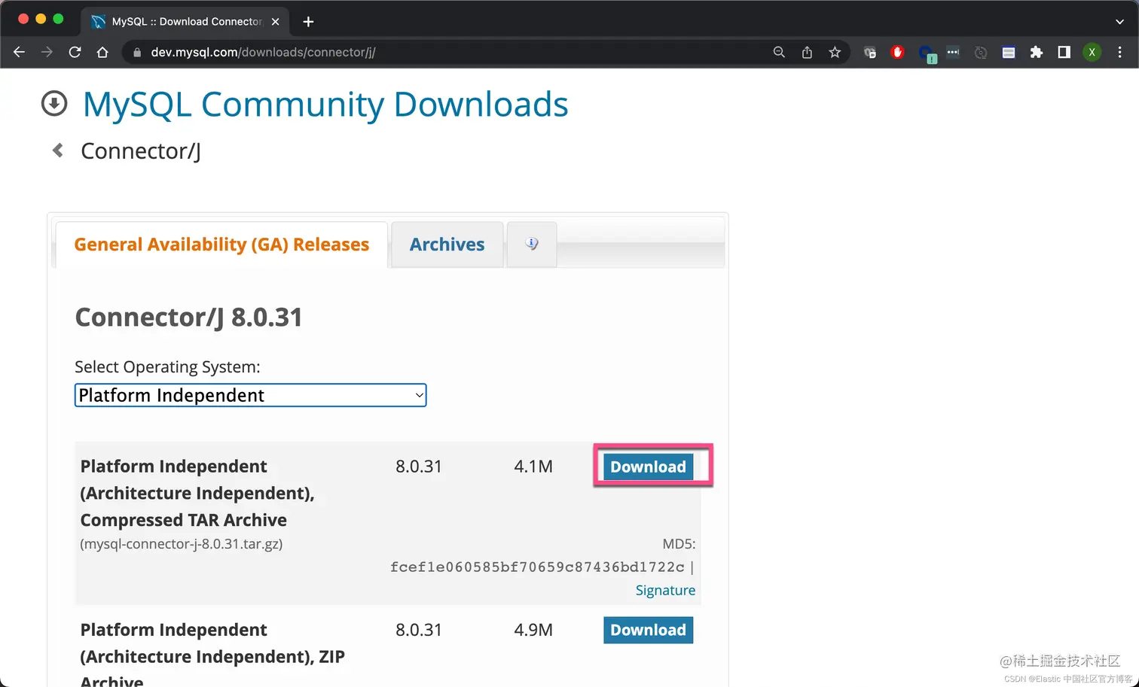The width and height of the screenshot is (1139, 687).
Task: Open the green X profile avatar
Action: click(x=1092, y=52)
